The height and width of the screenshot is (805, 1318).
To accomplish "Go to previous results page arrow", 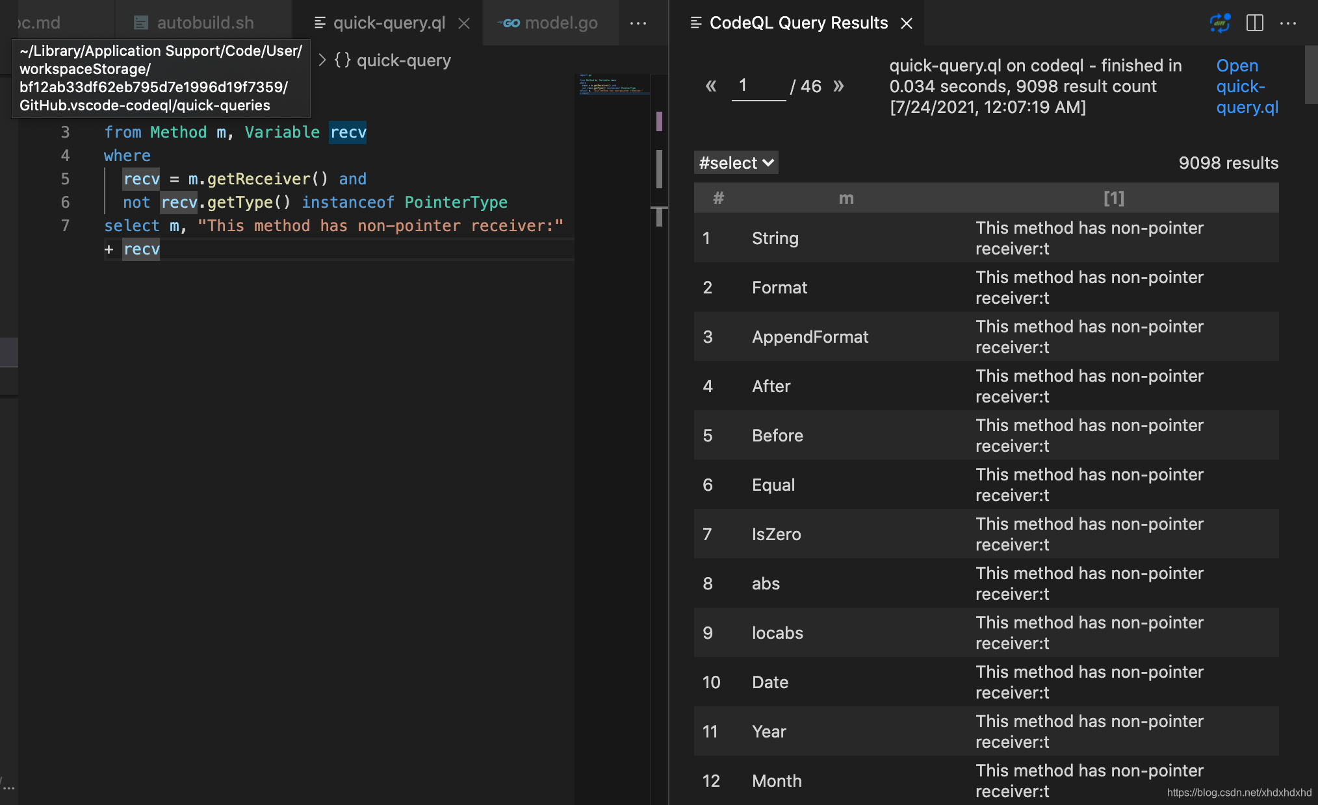I will [x=711, y=86].
